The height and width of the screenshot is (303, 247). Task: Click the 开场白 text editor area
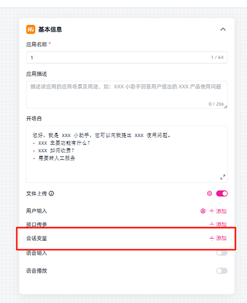[127, 154]
